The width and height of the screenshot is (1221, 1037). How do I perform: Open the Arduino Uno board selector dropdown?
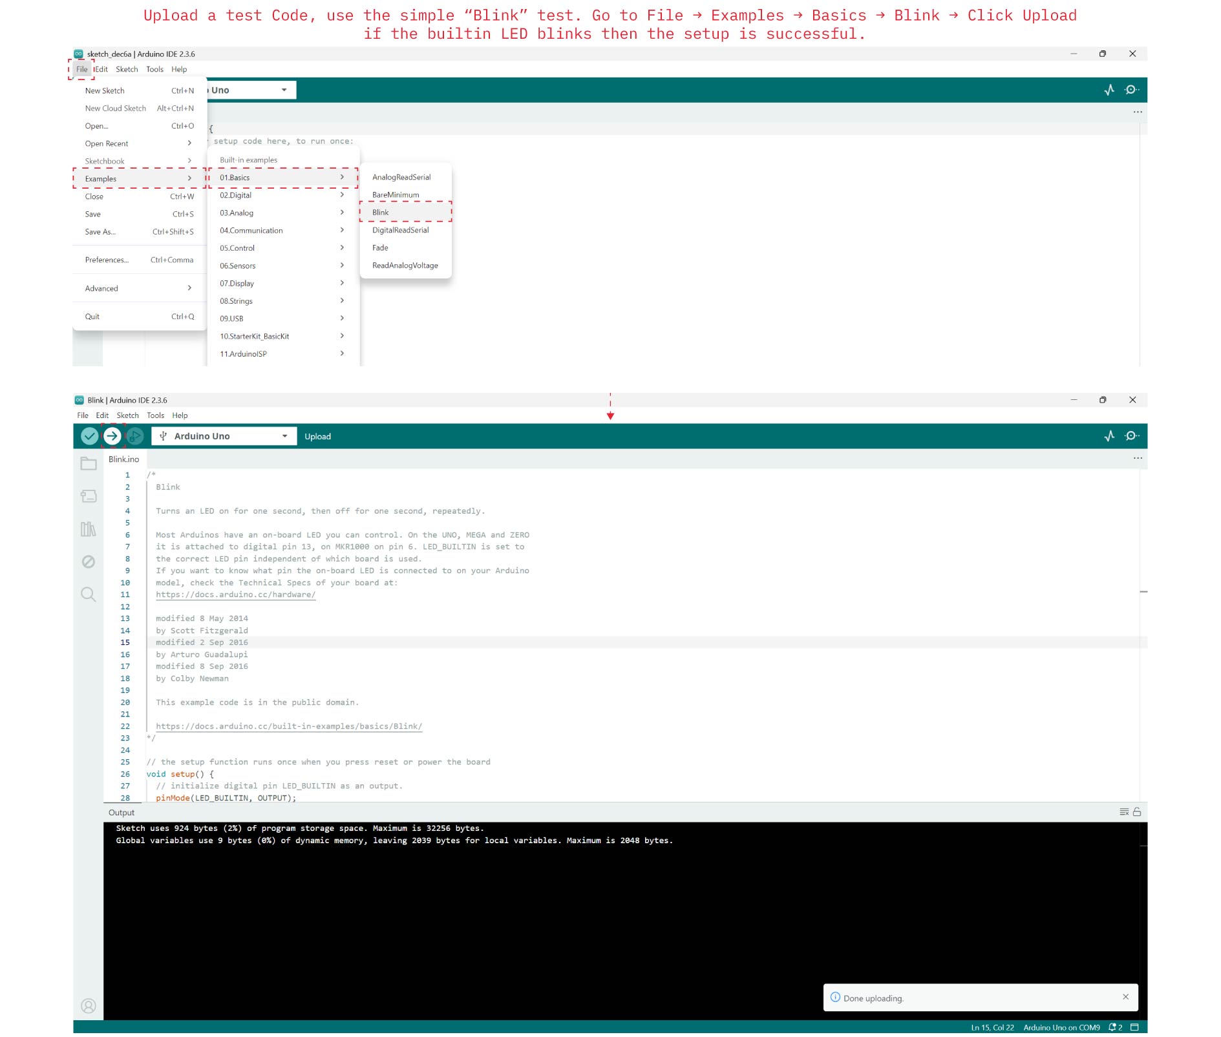click(x=224, y=436)
